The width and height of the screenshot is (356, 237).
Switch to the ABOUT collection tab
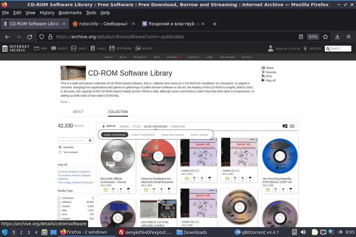[x=78, y=112]
